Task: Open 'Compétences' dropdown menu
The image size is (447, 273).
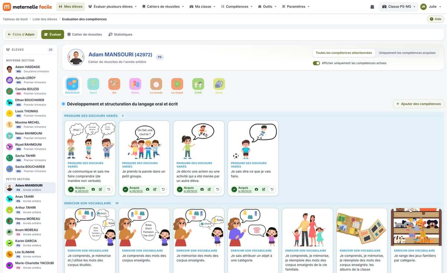Action: 237,7
